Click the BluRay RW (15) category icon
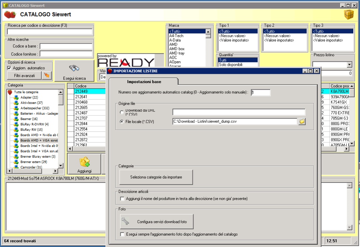This screenshot has width=360, height=247. click(16, 130)
